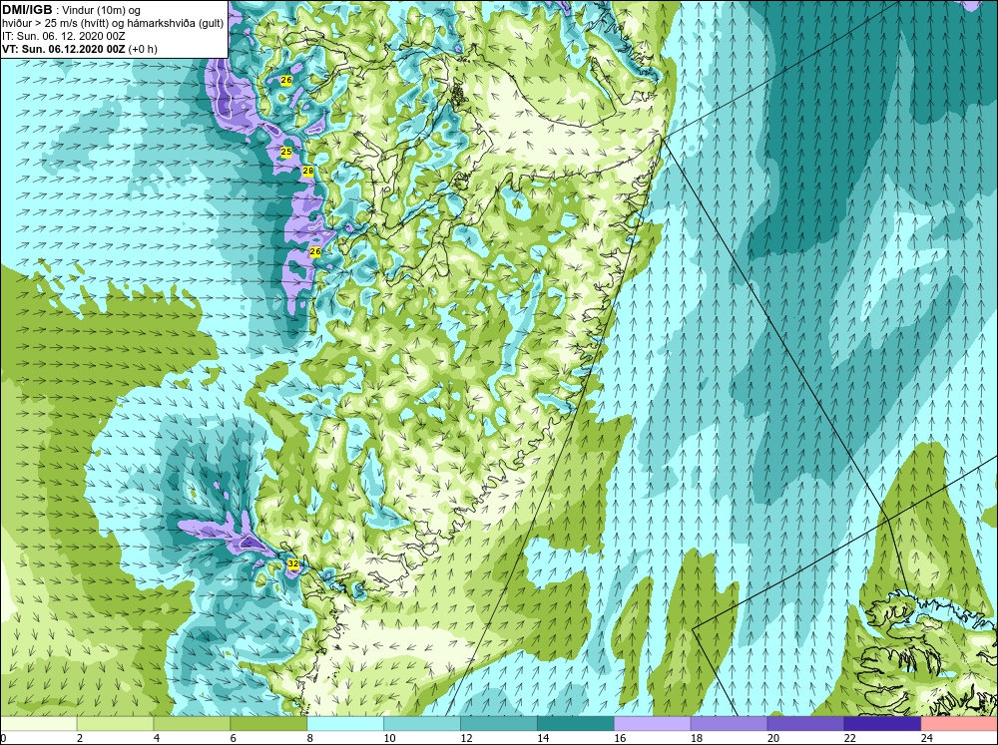Select the dark teal 14–16 m/s swatch
Image resolution: width=998 pixels, height=745 pixels.
click(576, 724)
